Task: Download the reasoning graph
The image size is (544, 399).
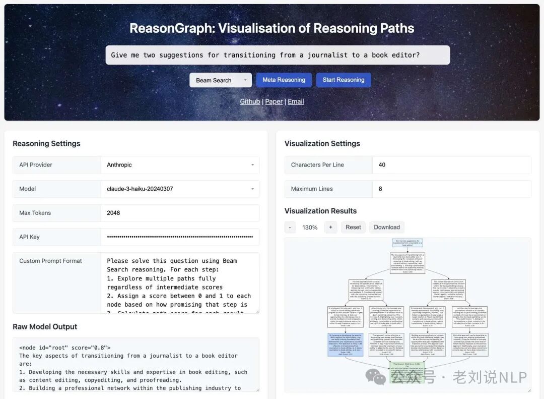Action: pos(387,227)
